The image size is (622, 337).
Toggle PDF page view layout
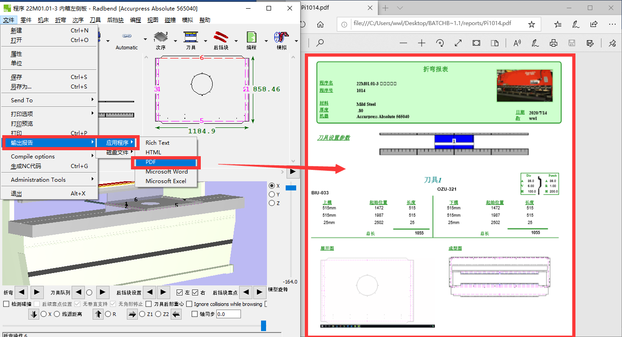click(495, 43)
